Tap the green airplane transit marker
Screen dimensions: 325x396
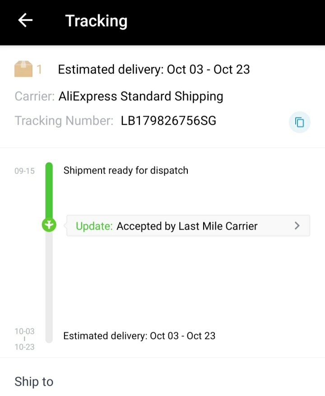pos(49,225)
